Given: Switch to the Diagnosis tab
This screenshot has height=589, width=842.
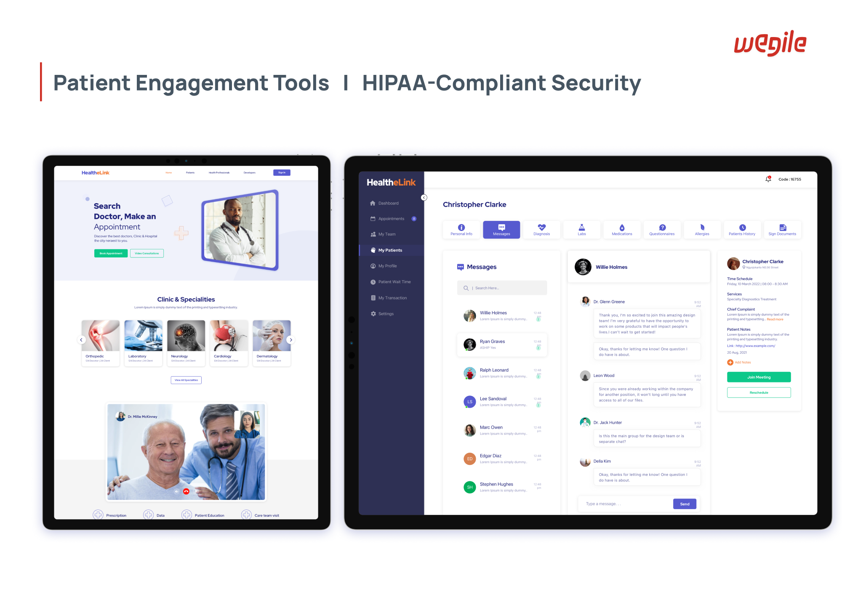Looking at the screenshot, I should point(541,230).
